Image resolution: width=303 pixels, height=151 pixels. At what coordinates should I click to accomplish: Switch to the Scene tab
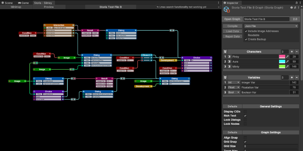coord(7,3)
